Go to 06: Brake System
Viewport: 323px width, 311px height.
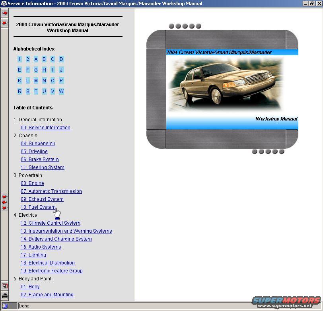(x=40, y=159)
